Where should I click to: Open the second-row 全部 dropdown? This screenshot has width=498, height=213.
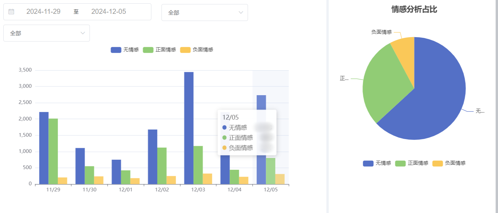(46, 33)
